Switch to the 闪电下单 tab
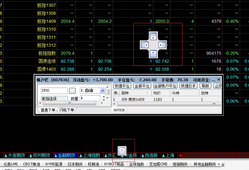Viewport: 249px width, 170px height. pyautogui.click(x=67, y=110)
